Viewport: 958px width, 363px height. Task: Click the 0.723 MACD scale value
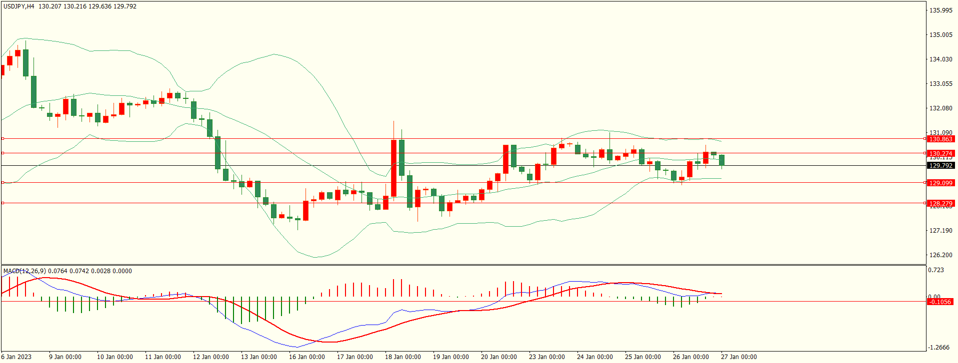coord(936,271)
